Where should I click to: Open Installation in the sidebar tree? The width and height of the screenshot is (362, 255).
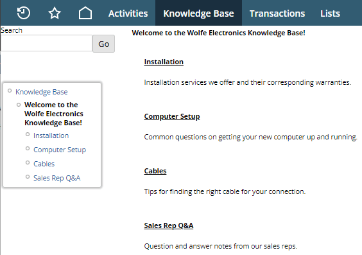(51, 136)
